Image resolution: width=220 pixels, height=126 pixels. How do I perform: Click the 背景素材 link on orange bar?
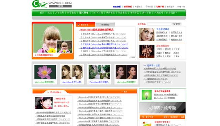(174, 117)
